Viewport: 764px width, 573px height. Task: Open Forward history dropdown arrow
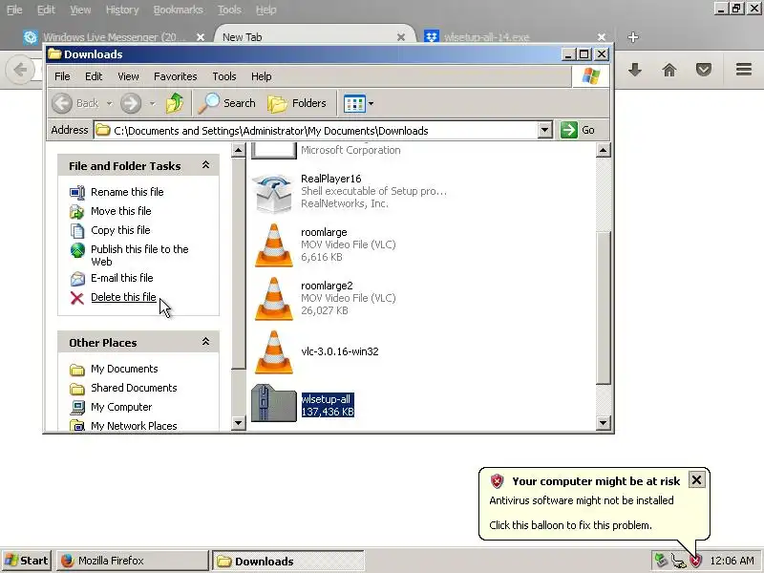point(152,103)
